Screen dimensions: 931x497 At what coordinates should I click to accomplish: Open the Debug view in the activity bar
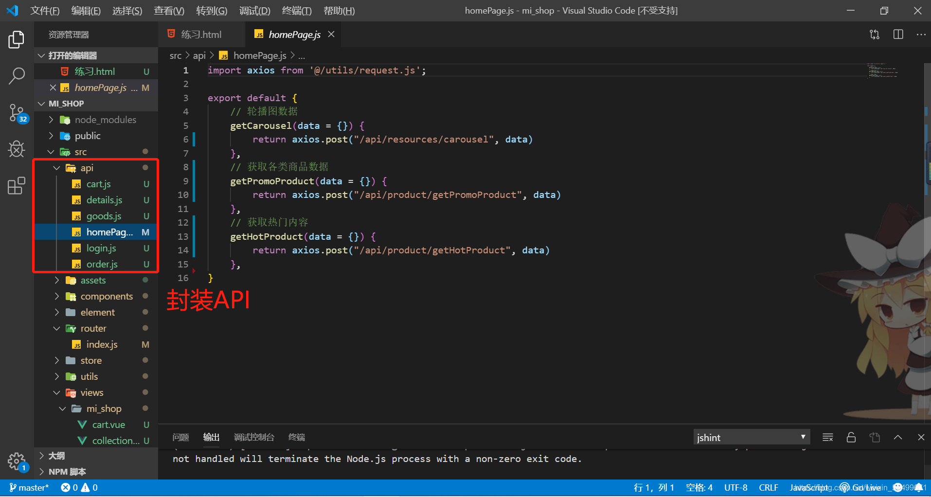click(17, 149)
